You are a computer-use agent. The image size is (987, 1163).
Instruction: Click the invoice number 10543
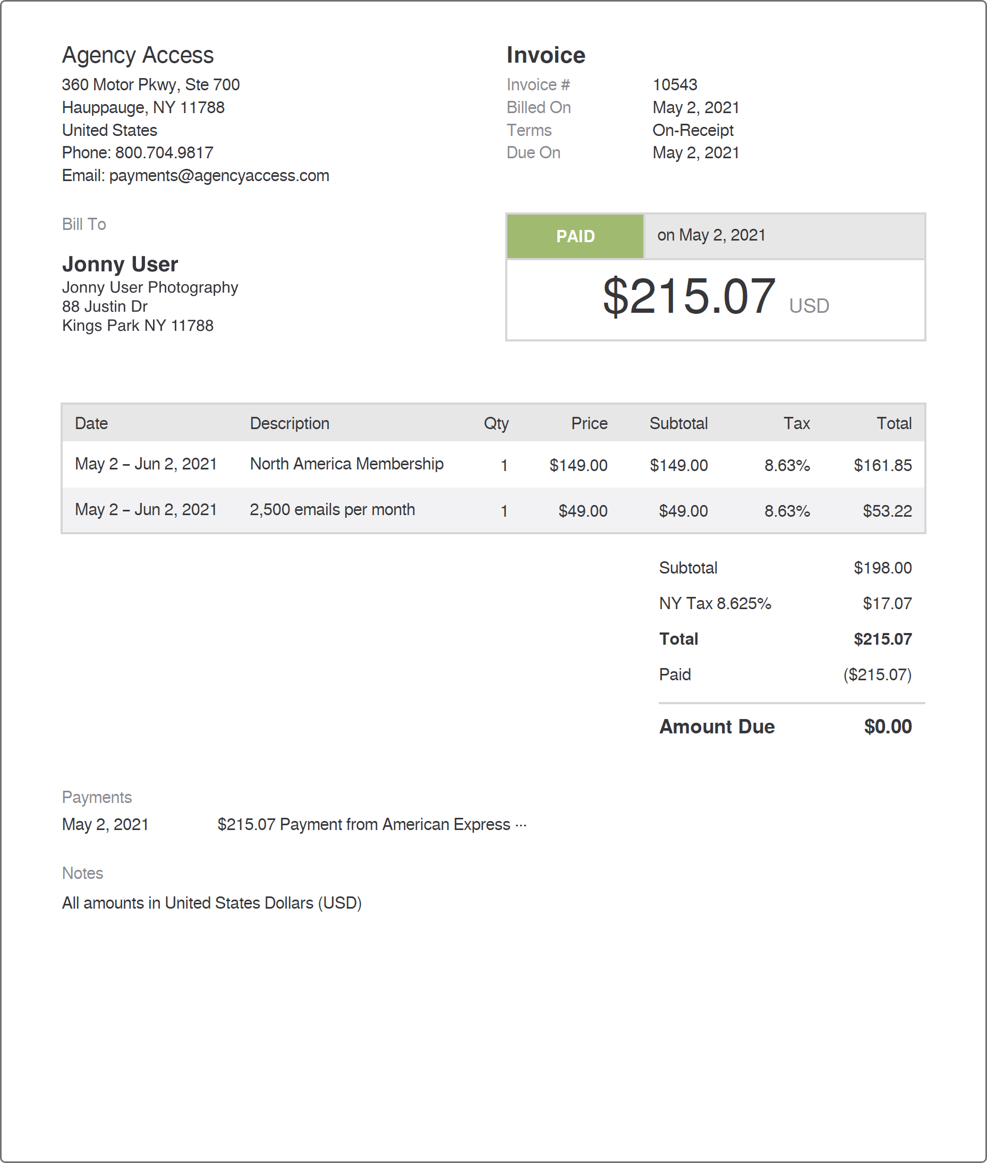675,84
